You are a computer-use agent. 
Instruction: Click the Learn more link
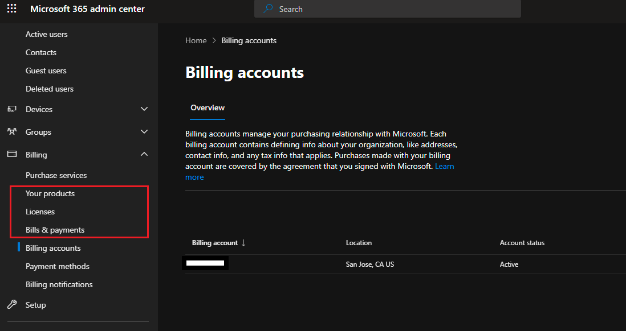444,166
